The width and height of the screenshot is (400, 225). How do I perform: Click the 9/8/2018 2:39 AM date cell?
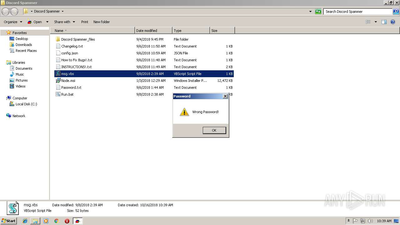click(x=150, y=74)
